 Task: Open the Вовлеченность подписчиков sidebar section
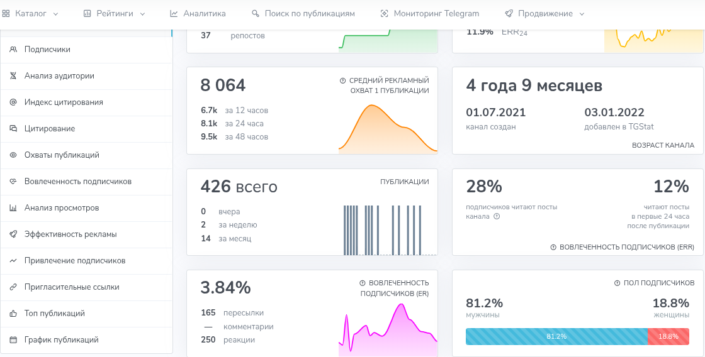[x=78, y=182]
